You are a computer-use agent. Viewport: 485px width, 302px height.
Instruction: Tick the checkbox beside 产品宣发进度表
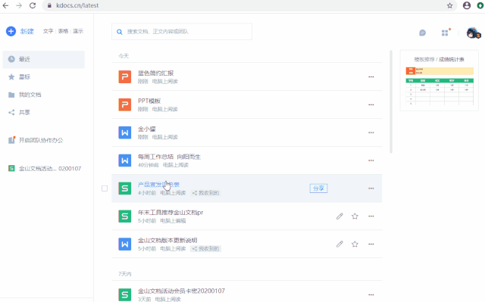tap(105, 188)
